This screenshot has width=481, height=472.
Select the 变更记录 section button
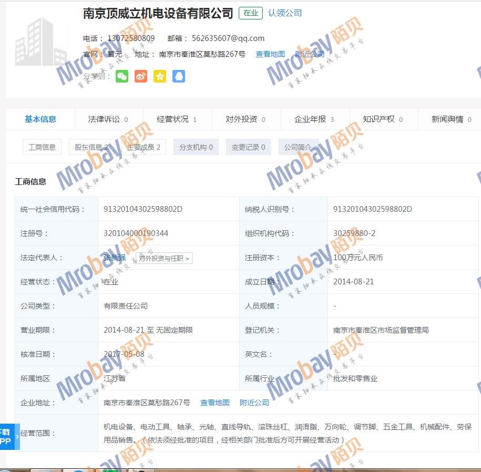248,147
